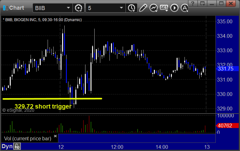This screenshot has height=151, width=240.
Task: Click the 330.00 price axis label
Action: pyautogui.click(x=225, y=94)
